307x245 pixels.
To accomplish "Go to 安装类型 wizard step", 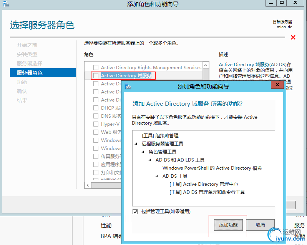I will tap(27, 54).
